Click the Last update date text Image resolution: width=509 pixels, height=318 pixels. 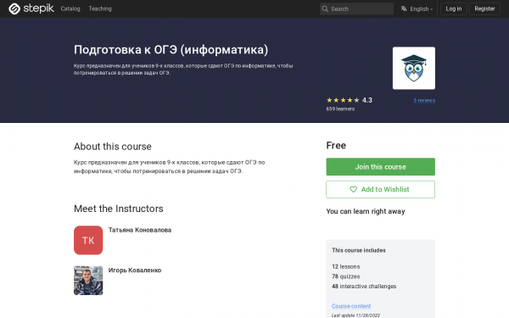point(355,315)
